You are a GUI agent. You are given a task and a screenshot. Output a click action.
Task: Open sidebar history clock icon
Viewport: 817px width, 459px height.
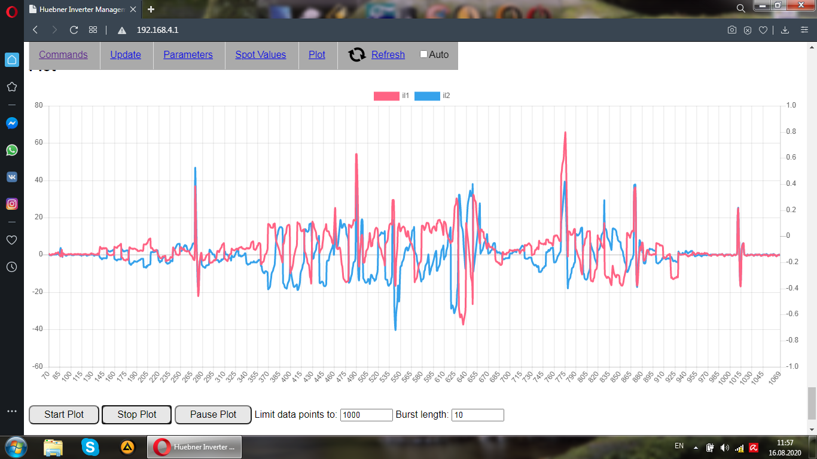coord(11,267)
